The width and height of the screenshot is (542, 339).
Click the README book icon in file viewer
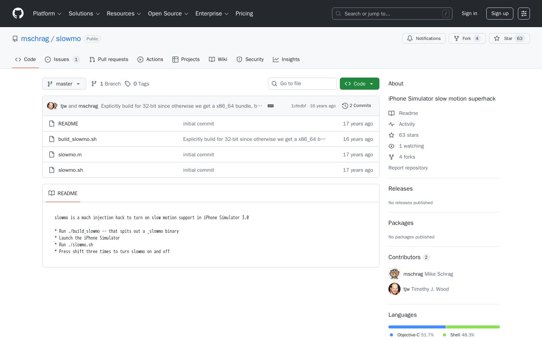tap(52, 193)
